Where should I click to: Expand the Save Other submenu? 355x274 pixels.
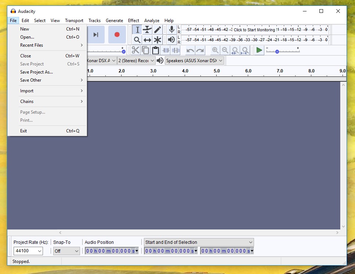click(x=47, y=80)
